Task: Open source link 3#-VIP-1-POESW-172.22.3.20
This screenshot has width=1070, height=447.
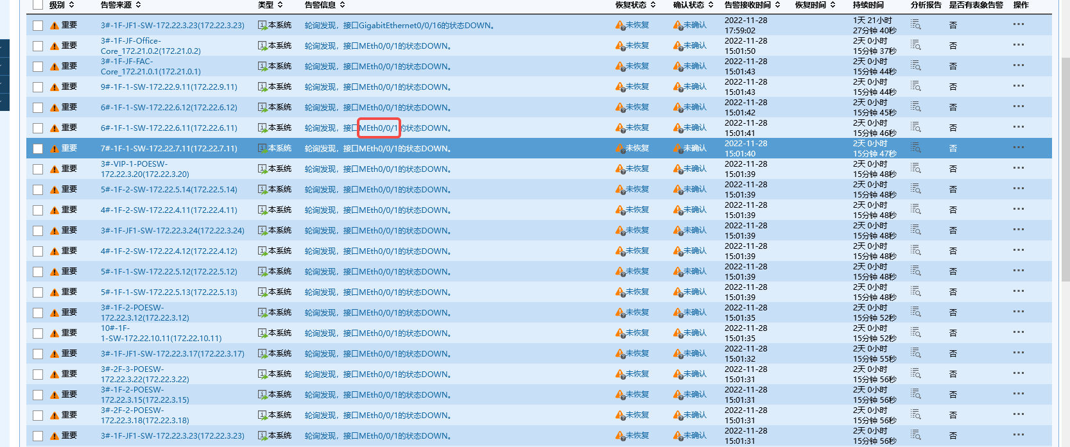Action: point(145,169)
